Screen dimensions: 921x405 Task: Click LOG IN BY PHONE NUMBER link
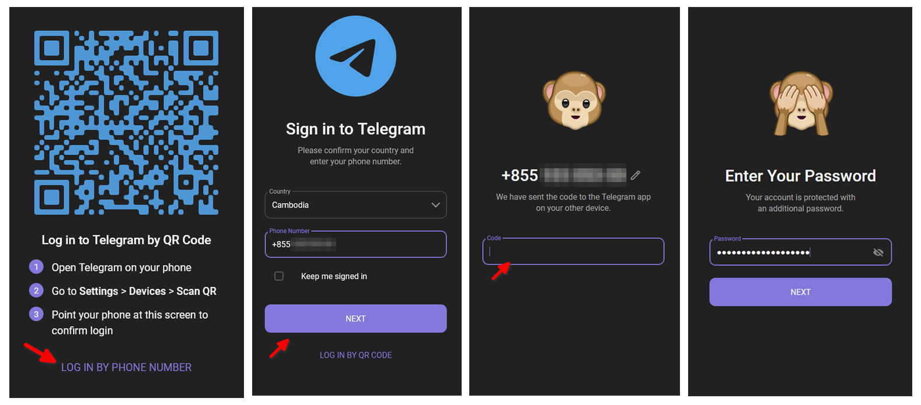[x=126, y=367]
